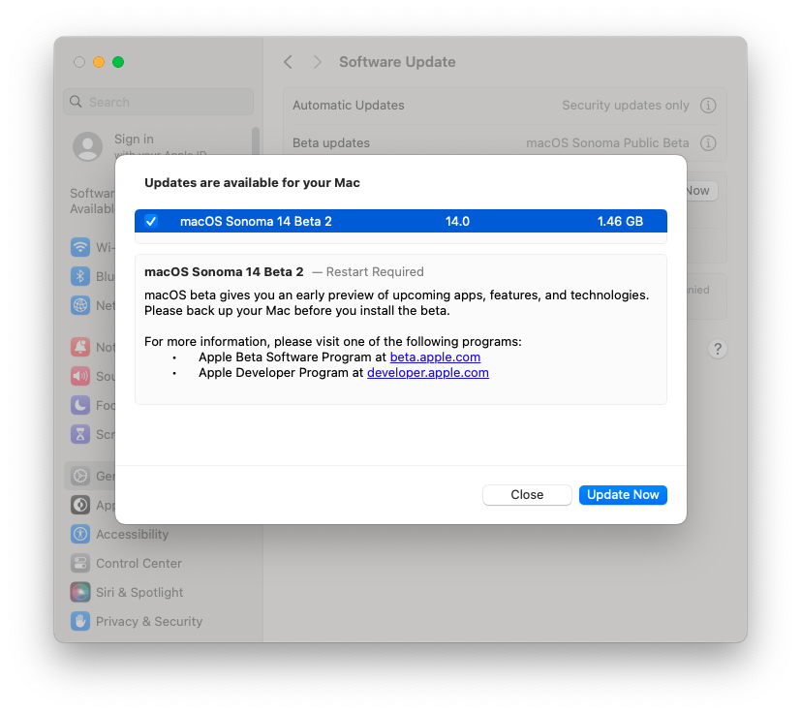Click macOS Sonoma Public Beta value

pos(607,143)
